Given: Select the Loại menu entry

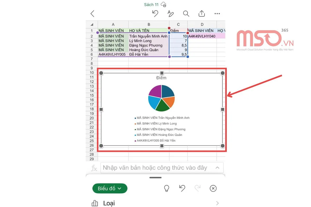Looking at the screenshot, I should (109, 203).
